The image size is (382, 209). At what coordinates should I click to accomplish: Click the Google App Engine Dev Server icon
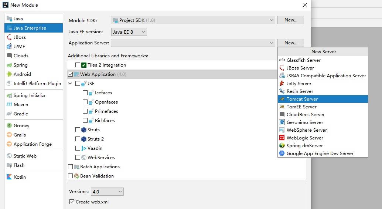coord(282,154)
